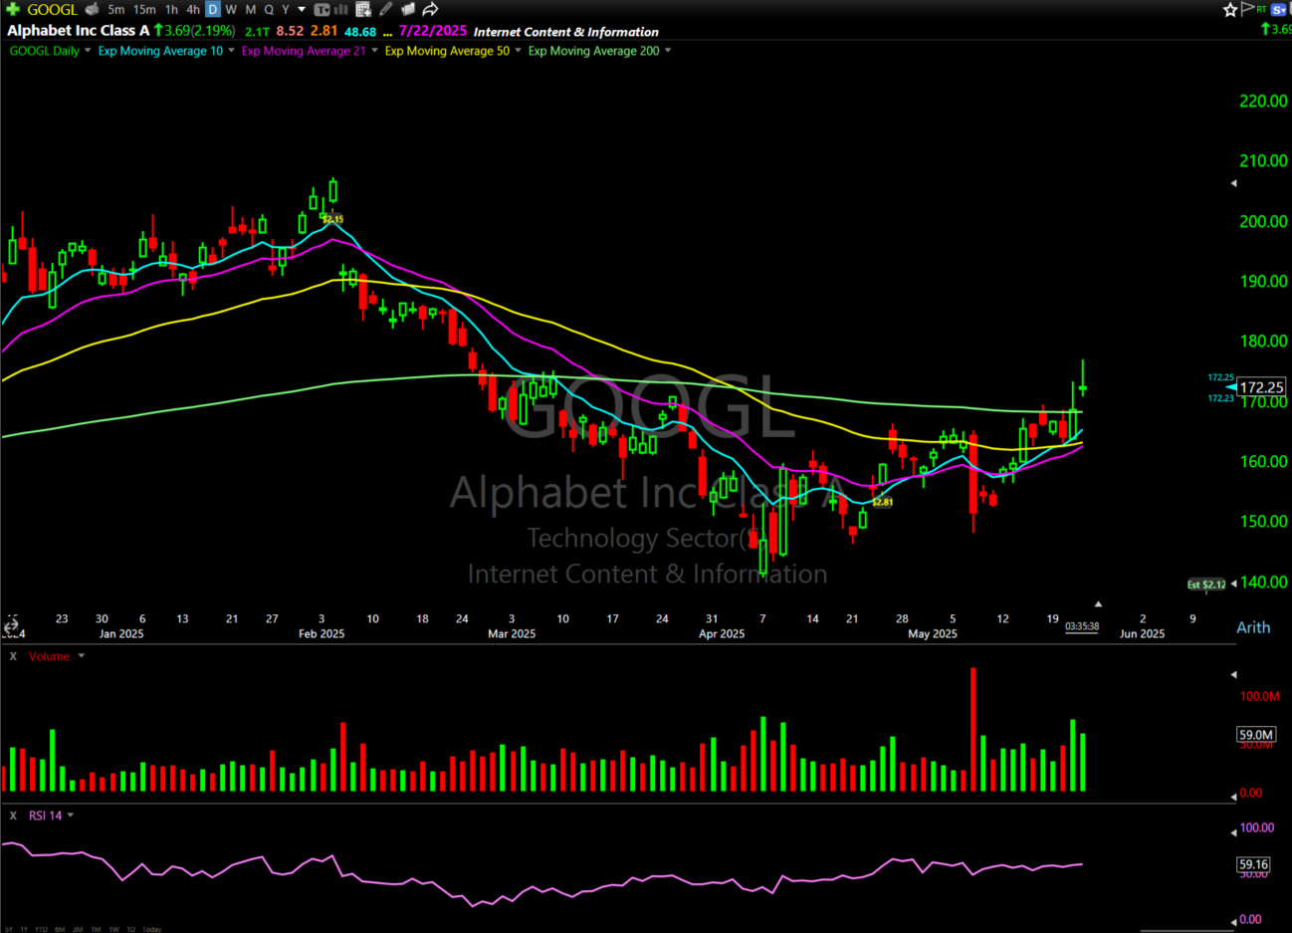
Task: Click the 03:35:38 countdown timer
Action: [1082, 626]
